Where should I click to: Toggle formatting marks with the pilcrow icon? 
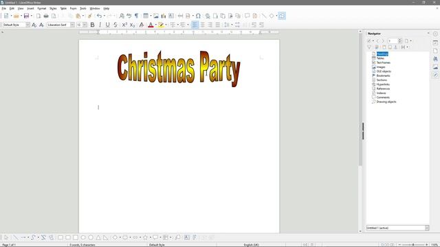tap(136, 16)
